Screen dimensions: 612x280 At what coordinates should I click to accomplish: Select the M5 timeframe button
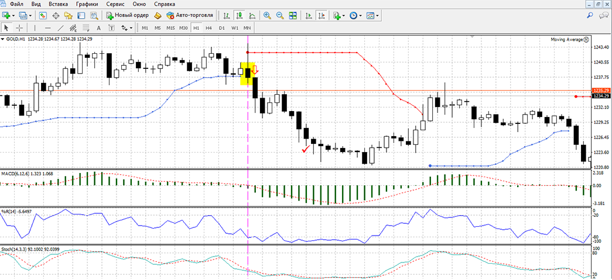(x=158, y=28)
